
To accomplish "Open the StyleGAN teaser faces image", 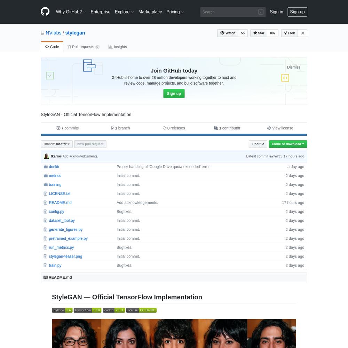I will 174,333.
